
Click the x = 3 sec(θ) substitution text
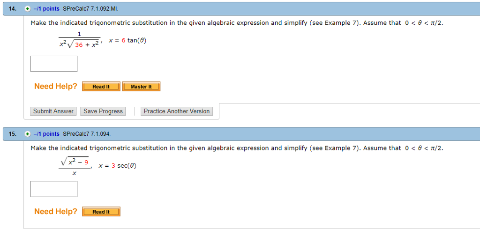click(x=117, y=166)
